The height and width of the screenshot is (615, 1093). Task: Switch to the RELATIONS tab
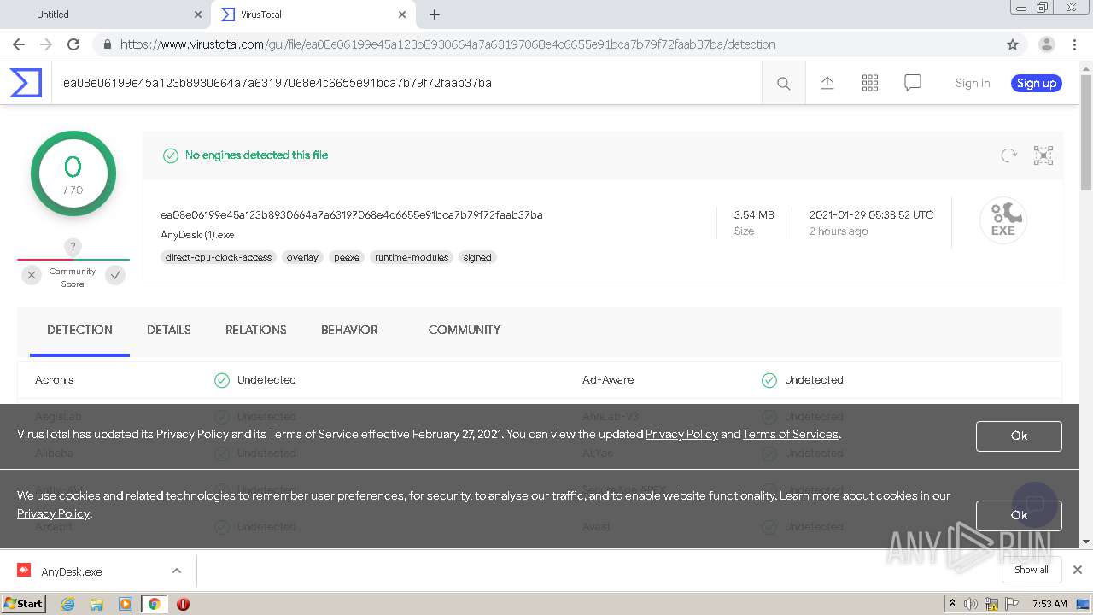click(x=256, y=330)
